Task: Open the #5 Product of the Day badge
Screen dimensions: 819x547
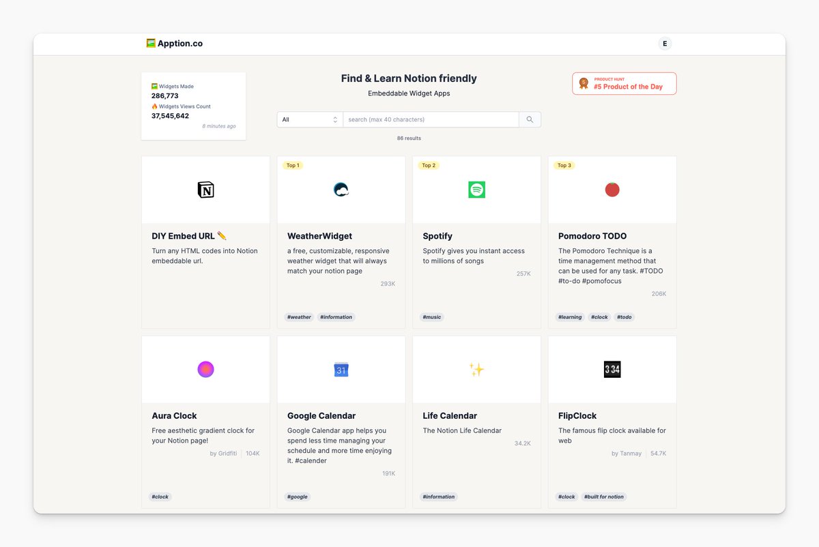Action: [624, 83]
